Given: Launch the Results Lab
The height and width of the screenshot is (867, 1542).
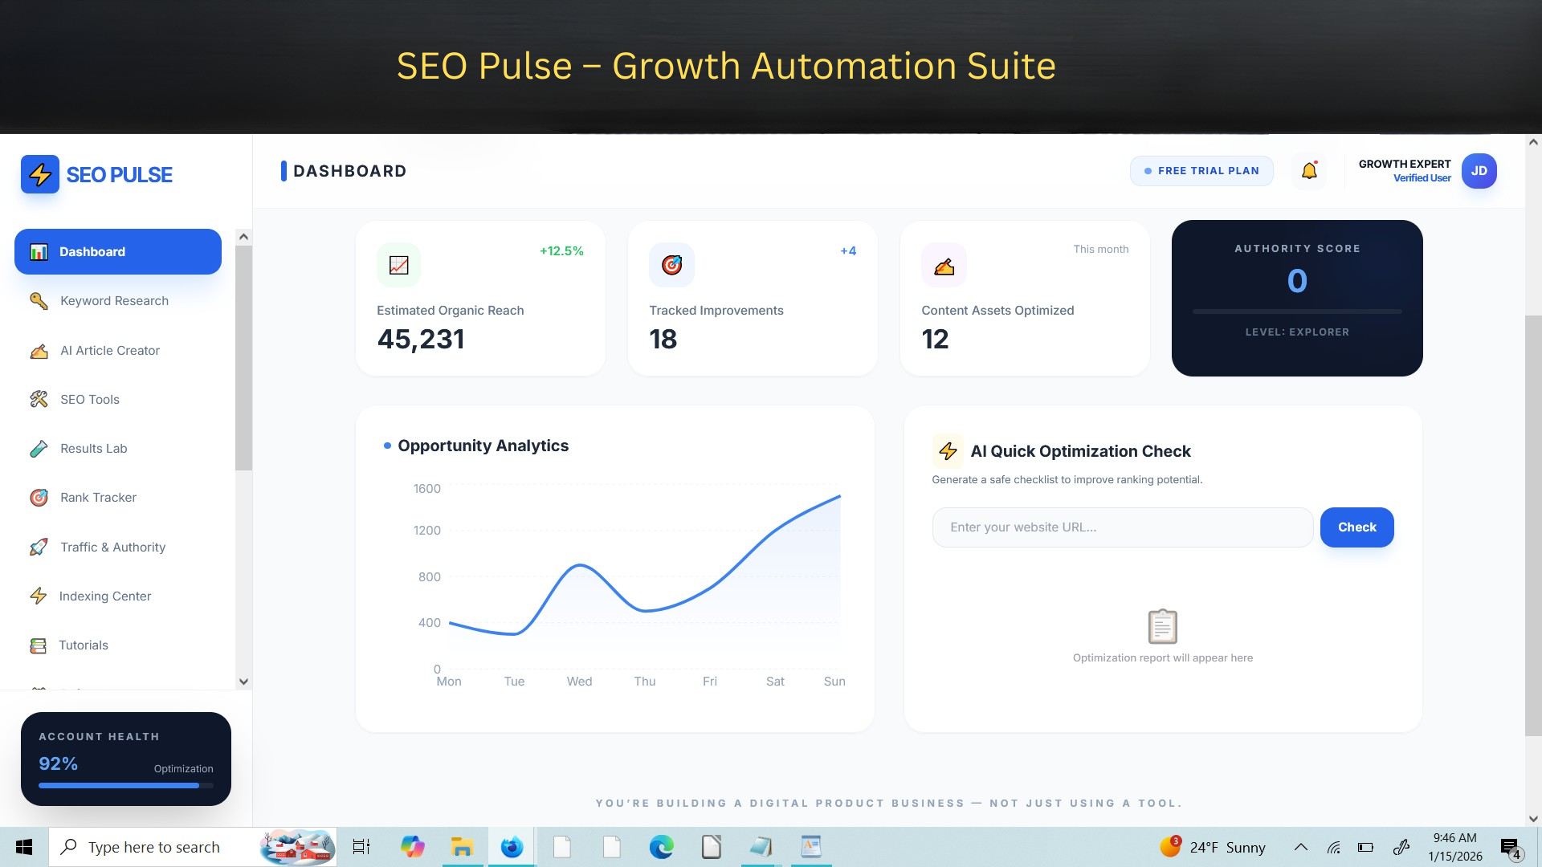Looking at the screenshot, I should [93, 448].
